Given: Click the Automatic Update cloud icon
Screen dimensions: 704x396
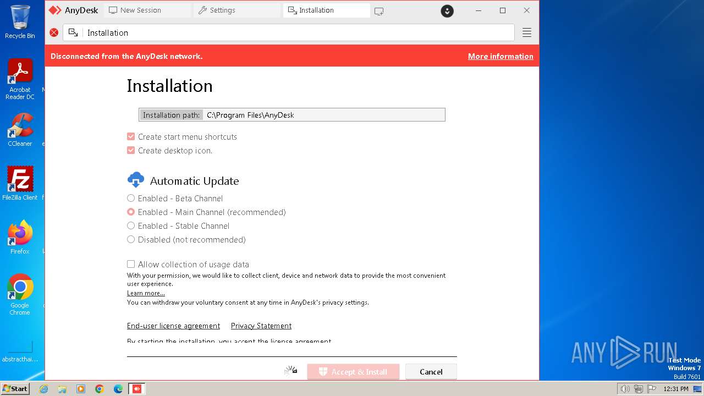Looking at the screenshot, I should coord(135,180).
